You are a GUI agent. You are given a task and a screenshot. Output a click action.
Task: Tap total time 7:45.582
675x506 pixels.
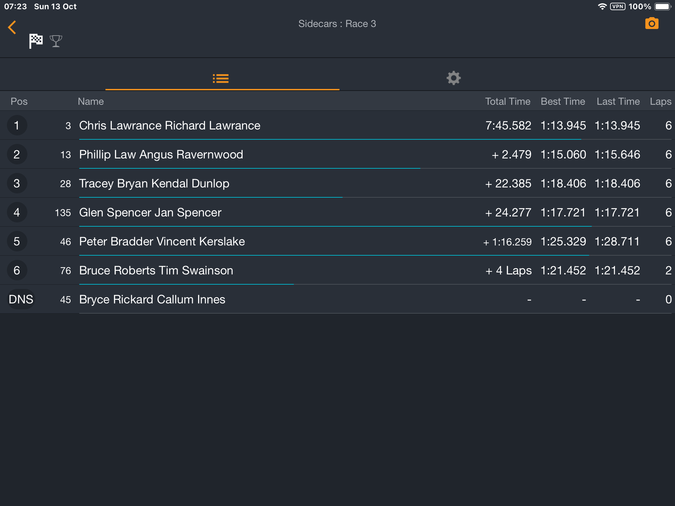pyautogui.click(x=508, y=126)
